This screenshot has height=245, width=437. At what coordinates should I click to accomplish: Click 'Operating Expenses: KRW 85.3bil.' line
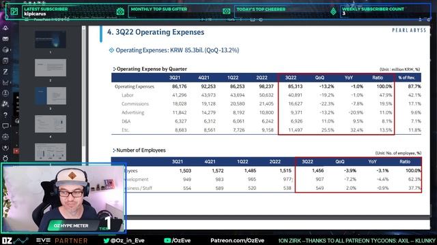pos(178,50)
